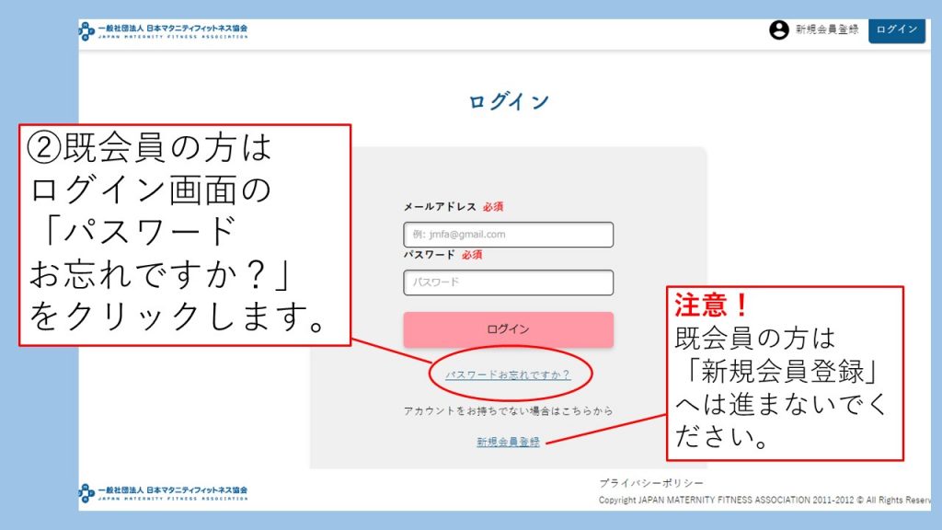Click the blue ログイン button in header

pyautogui.click(x=896, y=29)
